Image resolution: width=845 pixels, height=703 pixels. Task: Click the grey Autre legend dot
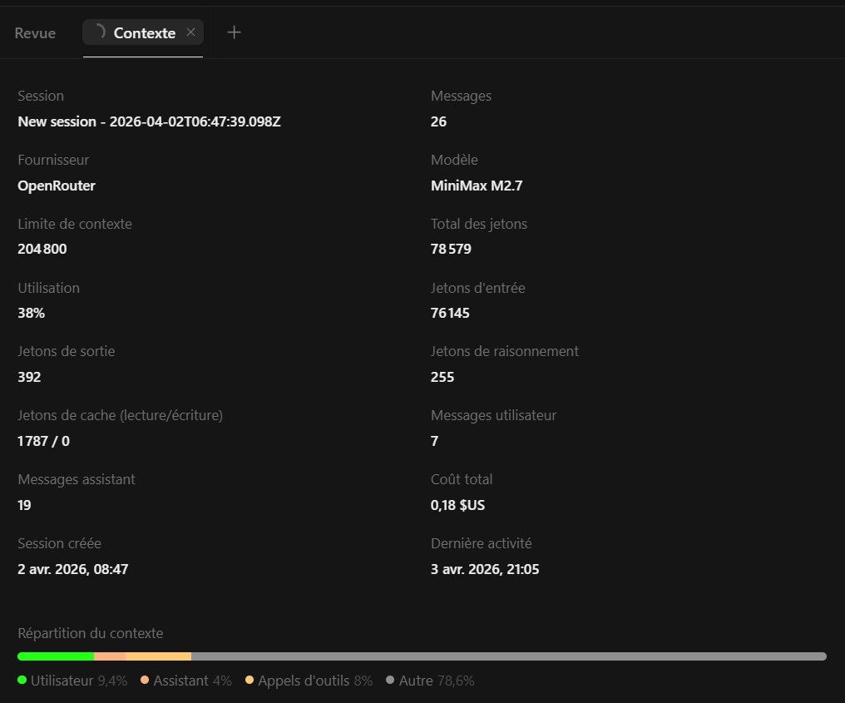(390, 680)
